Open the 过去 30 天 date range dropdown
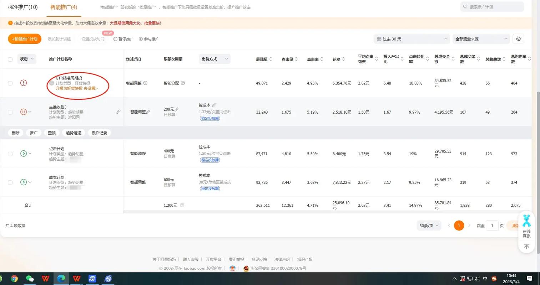Viewport: 540px width, 285px height. (412, 39)
